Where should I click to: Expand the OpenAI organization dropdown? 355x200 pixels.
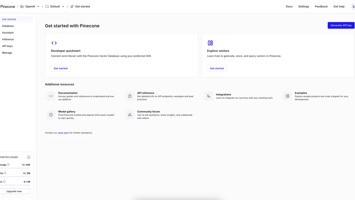click(38, 6)
